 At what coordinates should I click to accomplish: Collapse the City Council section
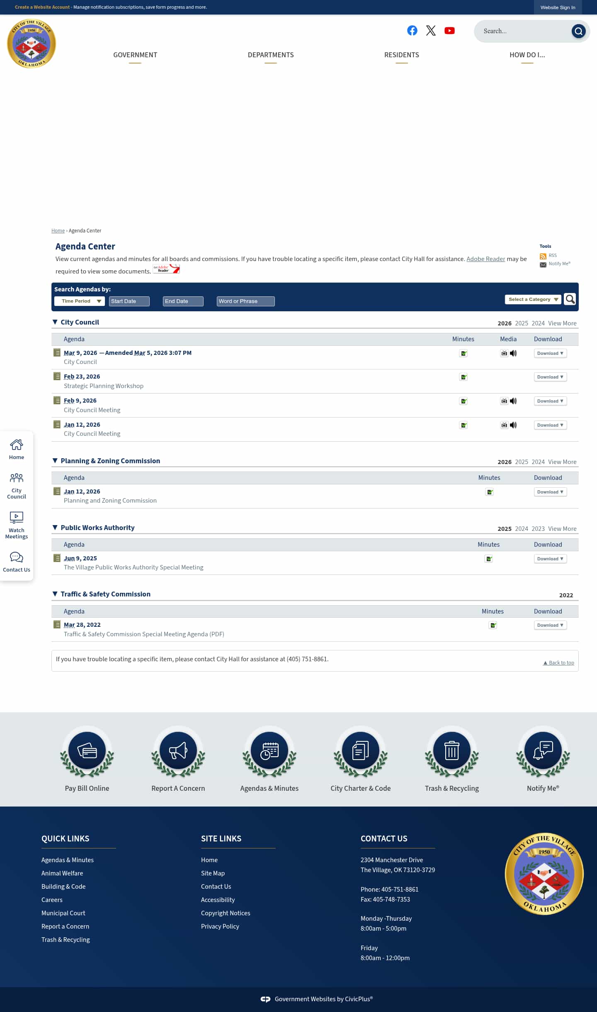[55, 322]
